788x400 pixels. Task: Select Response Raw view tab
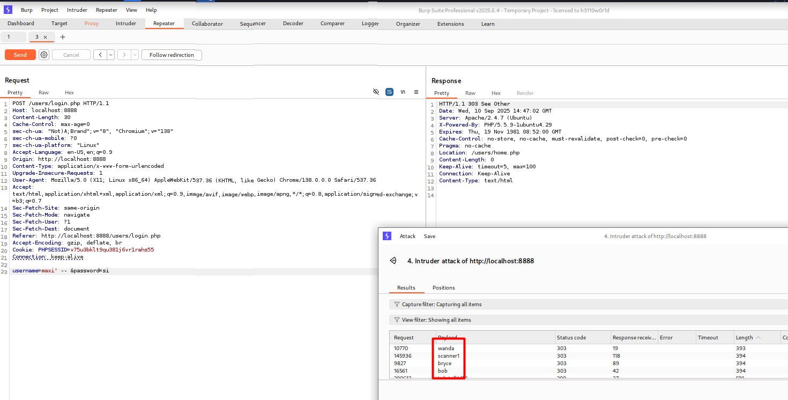[x=470, y=93]
